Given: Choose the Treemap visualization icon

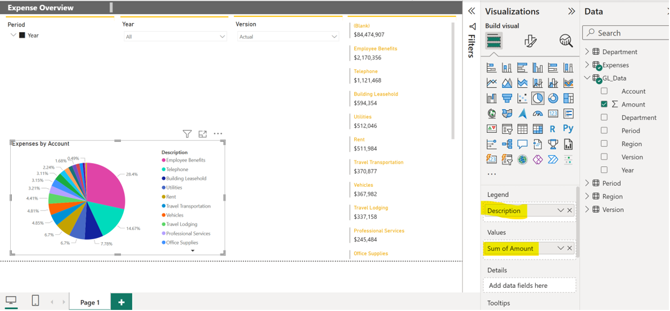Looking at the screenshot, I should click(568, 98).
